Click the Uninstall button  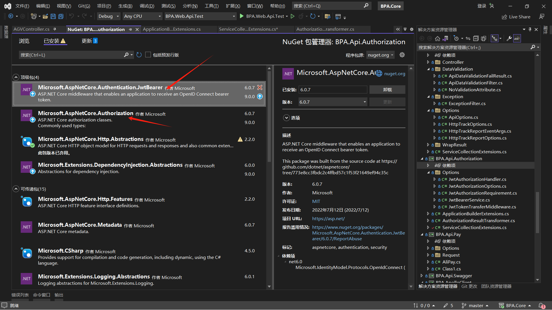pos(387,90)
